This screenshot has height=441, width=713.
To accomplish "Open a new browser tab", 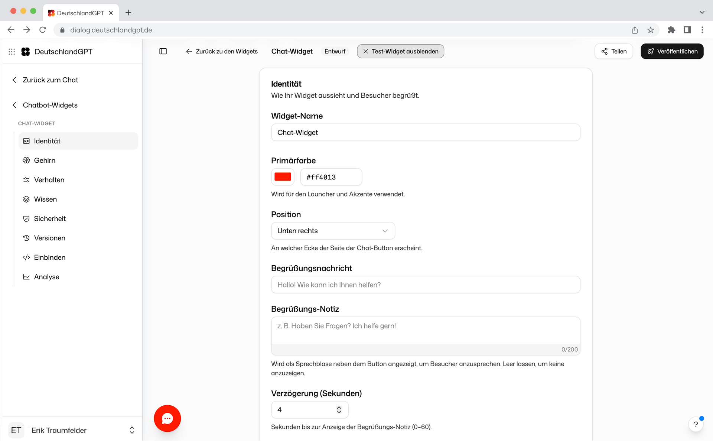I will (128, 13).
